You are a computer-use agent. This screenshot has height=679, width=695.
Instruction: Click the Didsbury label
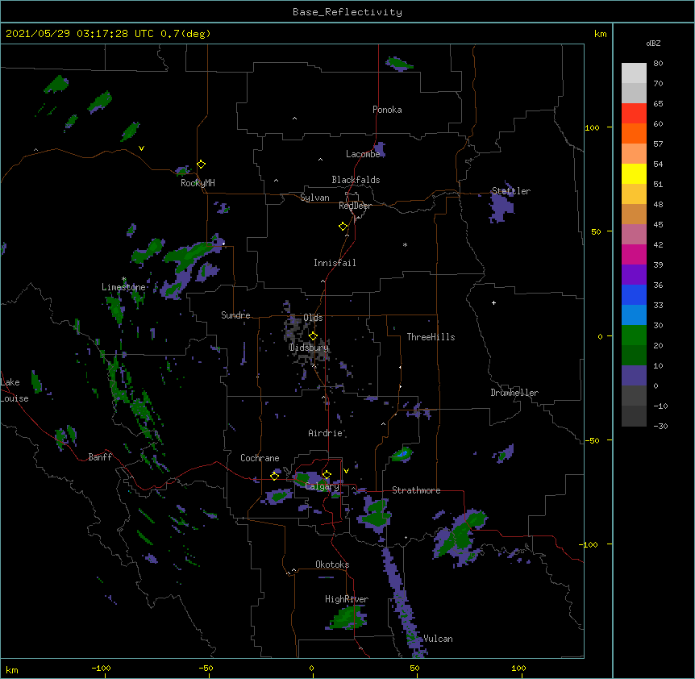pos(310,348)
